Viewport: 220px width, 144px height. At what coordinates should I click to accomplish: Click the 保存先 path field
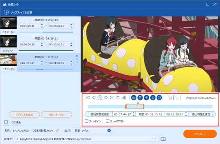[82, 139]
